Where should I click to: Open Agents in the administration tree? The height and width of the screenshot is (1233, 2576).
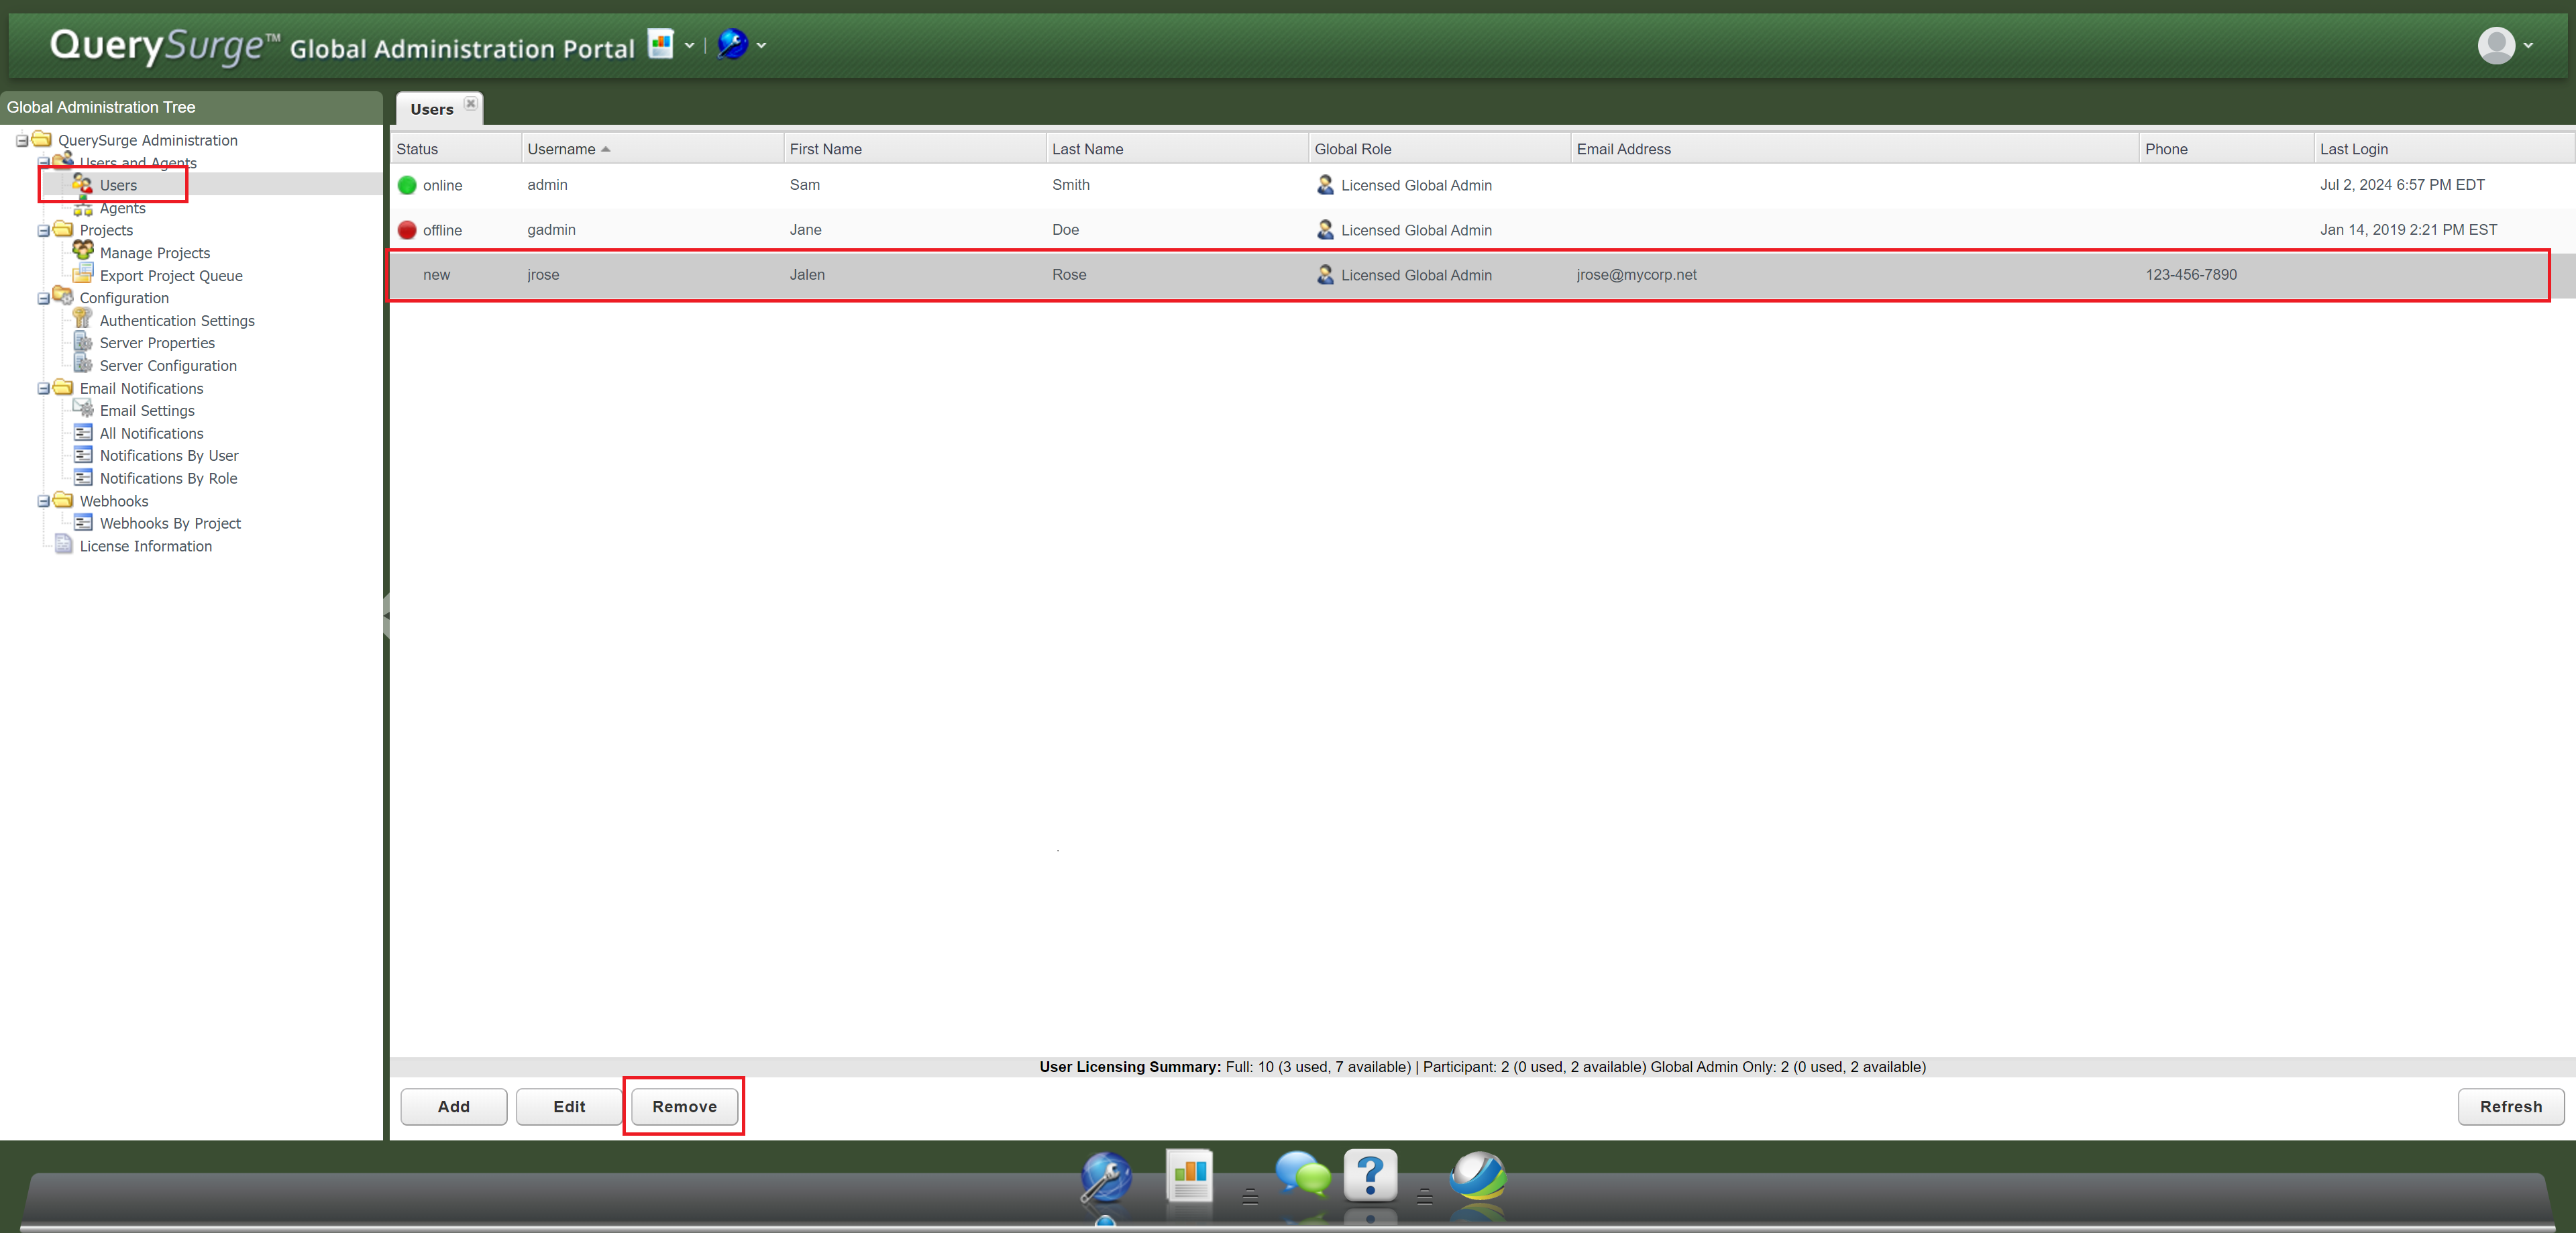click(122, 208)
